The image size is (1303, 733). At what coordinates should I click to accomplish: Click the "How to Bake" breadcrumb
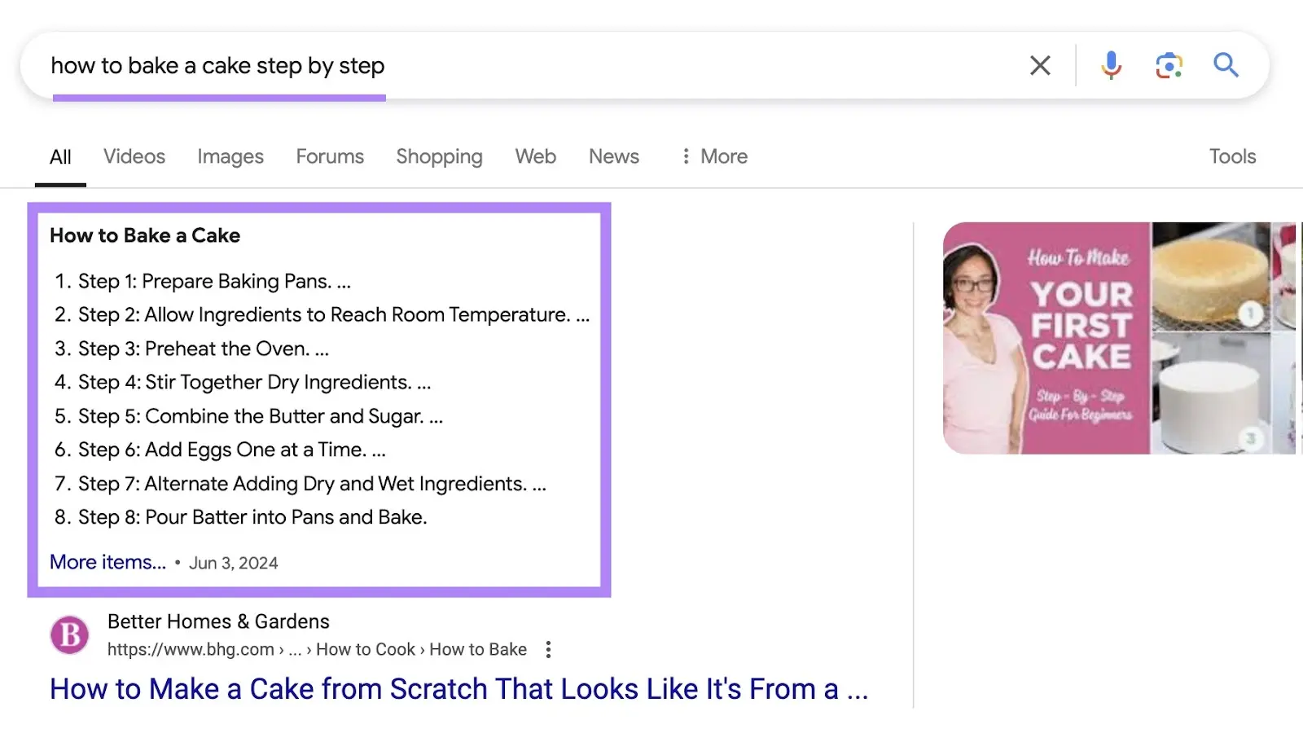coord(478,649)
